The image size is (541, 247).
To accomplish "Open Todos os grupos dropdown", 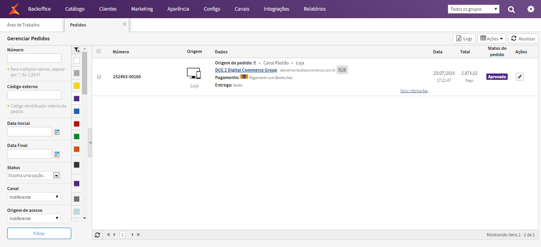I will coord(474,9).
